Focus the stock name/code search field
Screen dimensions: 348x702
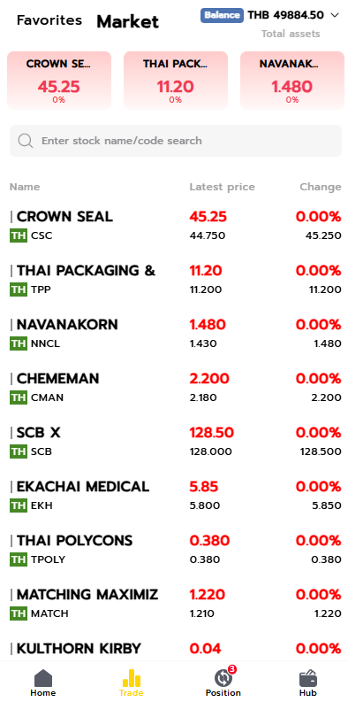[x=176, y=141]
